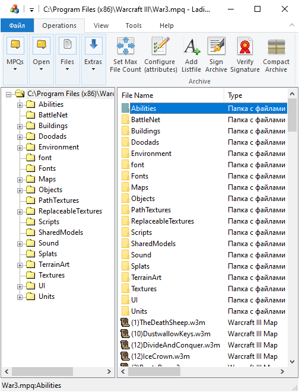Select lowercase font folder in tree
The width and height of the screenshot is (299, 392).
(45, 158)
